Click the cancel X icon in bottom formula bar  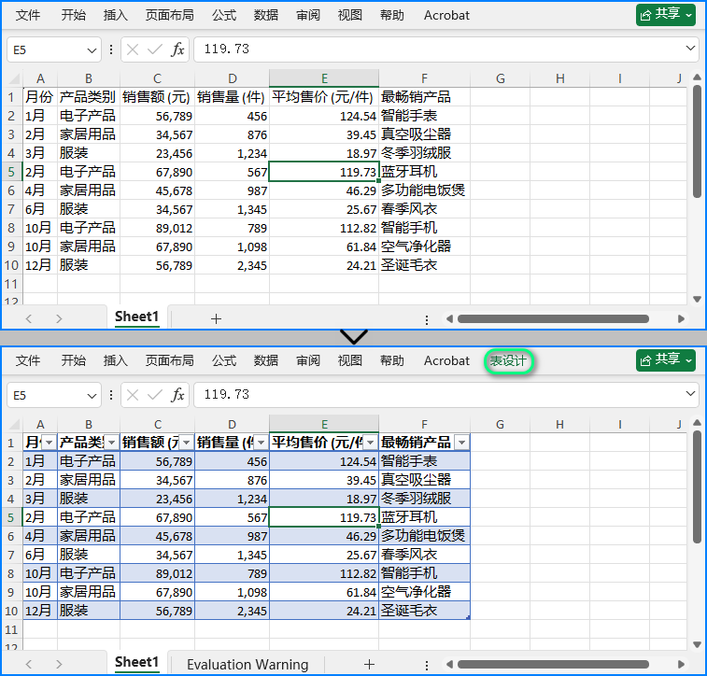[x=133, y=395]
